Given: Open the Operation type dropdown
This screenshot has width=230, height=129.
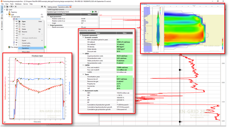Looking at the screenshot, I should 90,12.
